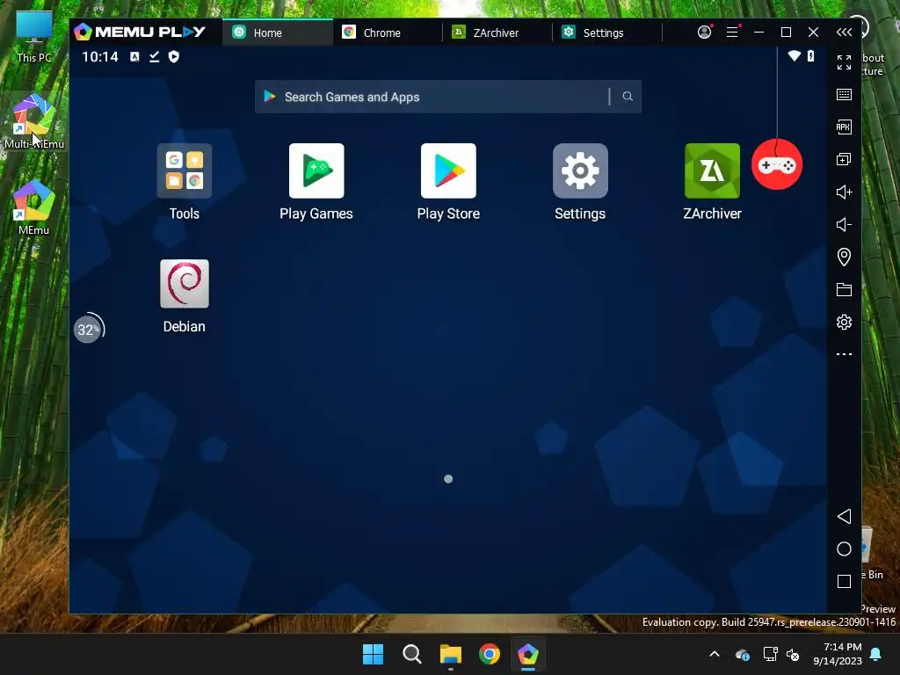This screenshot has height=675, width=900.
Task: Click the taskbar clock 7:14 PM
Action: (838, 654)
